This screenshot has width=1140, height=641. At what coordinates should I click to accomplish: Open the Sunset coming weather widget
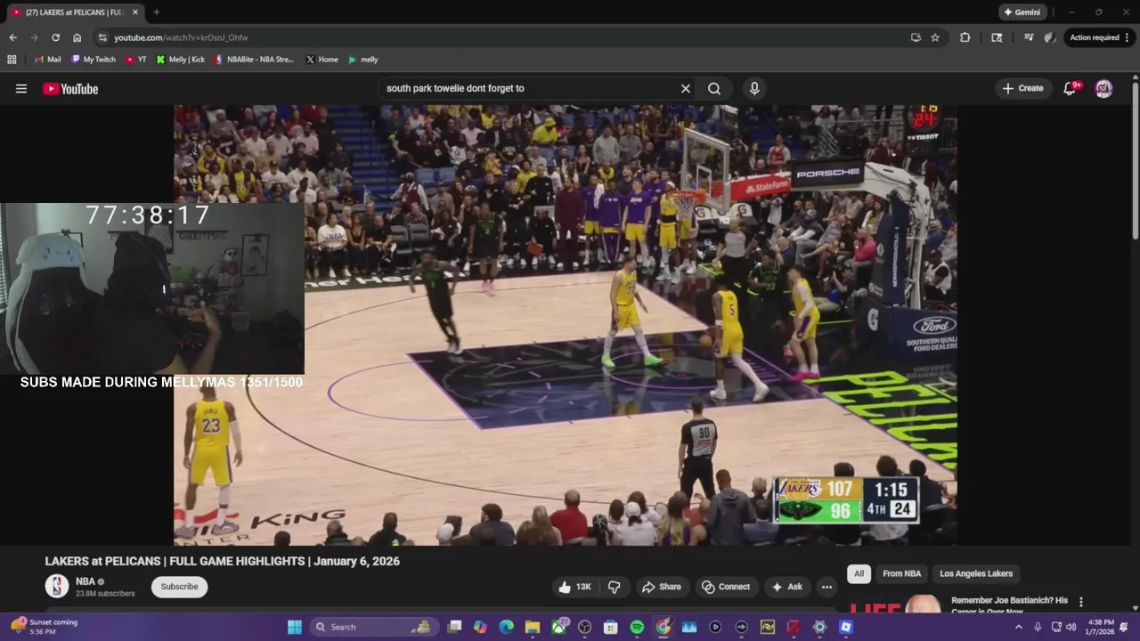pos(45,627)
